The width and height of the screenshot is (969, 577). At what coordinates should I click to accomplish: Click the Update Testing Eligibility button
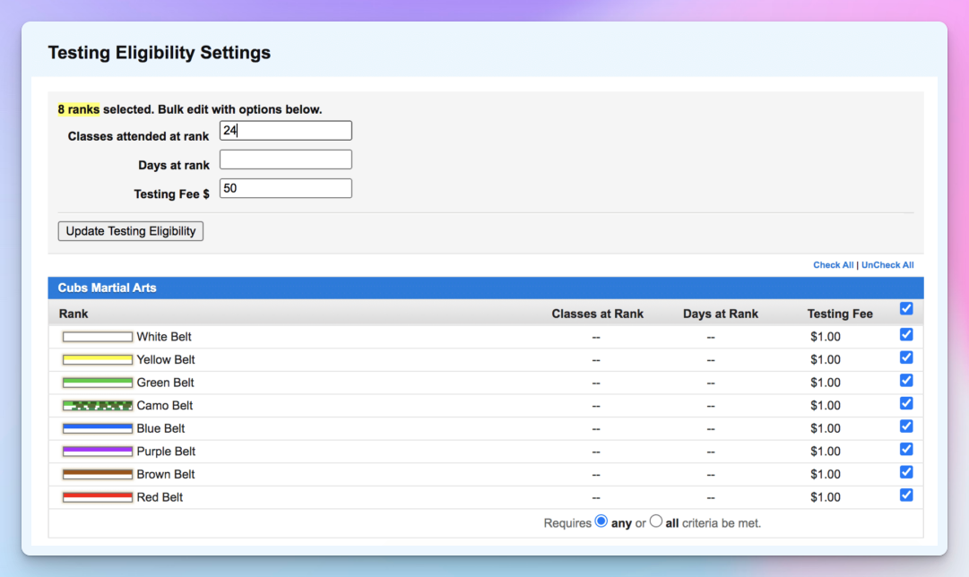click(x=130, y=231)
